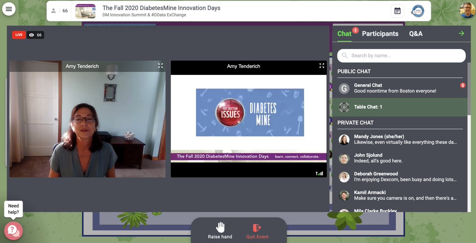Click the Table Chat wheel icon
Viewport: 476px width, 243px height.
pos(344,106)
